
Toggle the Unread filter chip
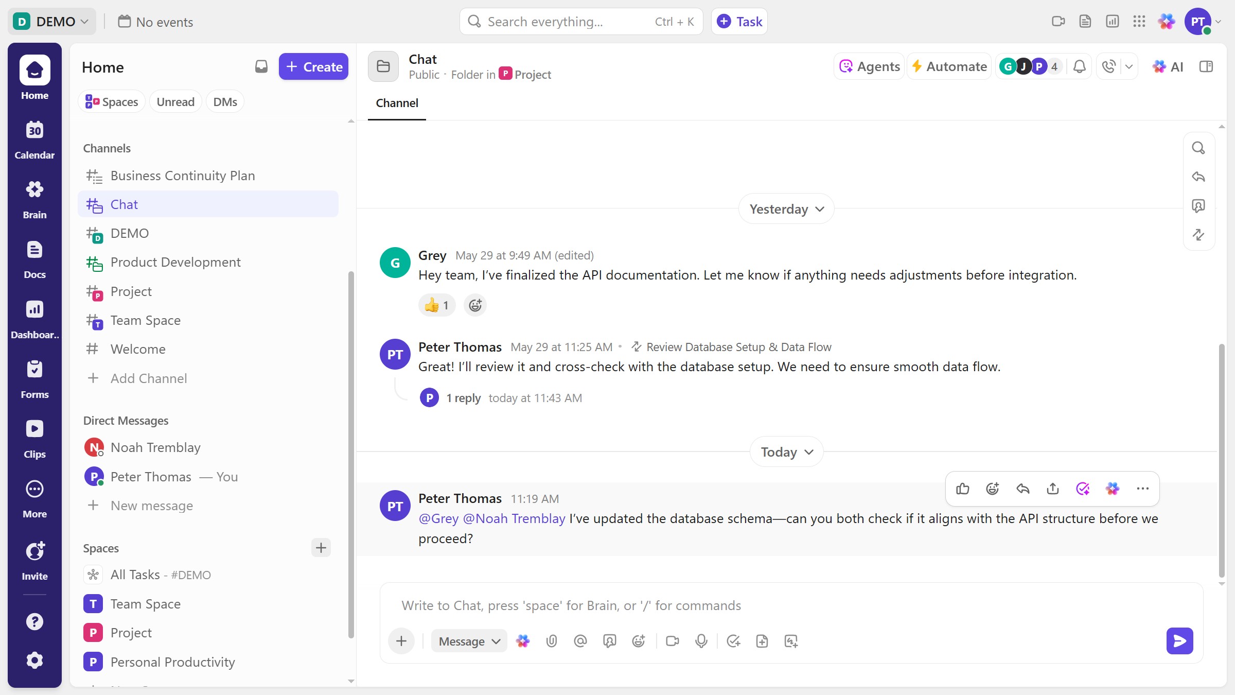click(x=175, y=102)
